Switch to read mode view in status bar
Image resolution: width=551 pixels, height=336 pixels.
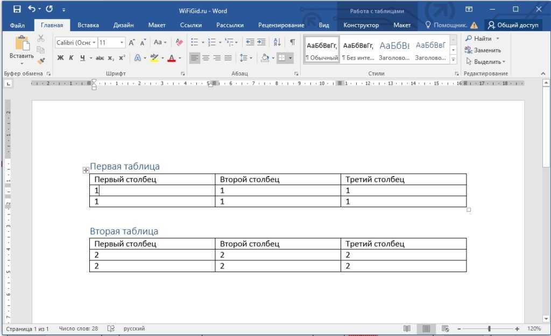click(x=407, y=328)
